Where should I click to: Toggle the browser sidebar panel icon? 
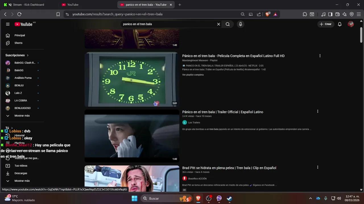(330, 14)
